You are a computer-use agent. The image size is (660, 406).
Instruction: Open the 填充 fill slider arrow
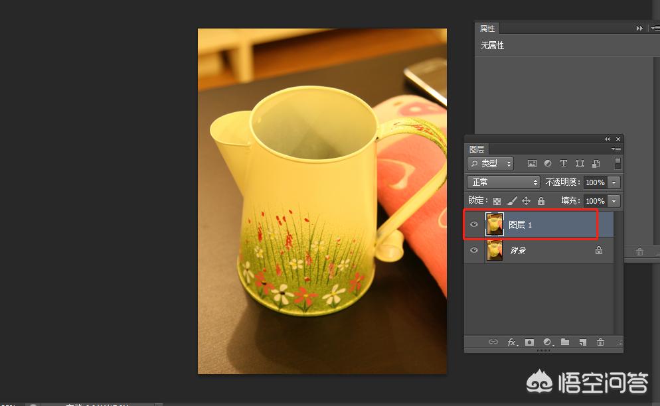tap(614, 201)
